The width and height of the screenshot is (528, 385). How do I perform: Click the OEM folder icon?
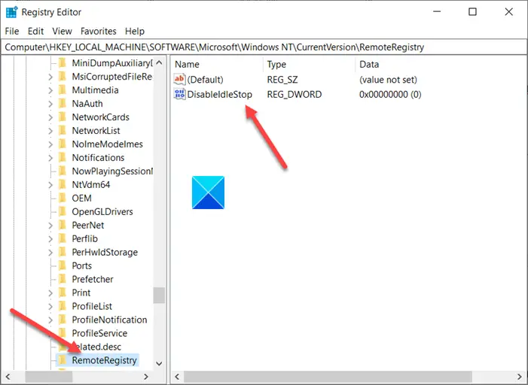tap(63, 198)
